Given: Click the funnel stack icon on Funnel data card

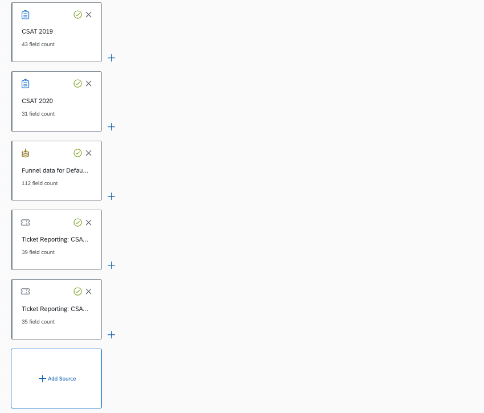Looking at the screenshot, I should pos(25,153).
